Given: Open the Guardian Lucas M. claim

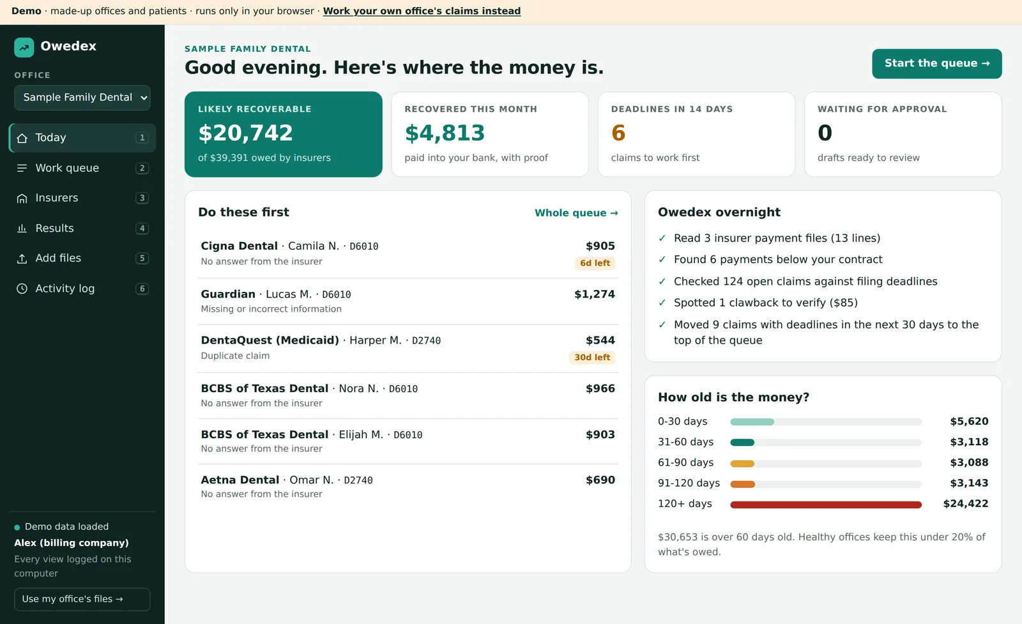Looking at the screenshot, I should 408,301.
